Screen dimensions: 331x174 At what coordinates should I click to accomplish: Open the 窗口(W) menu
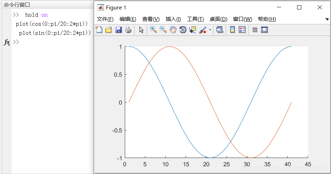pos(243,19)
